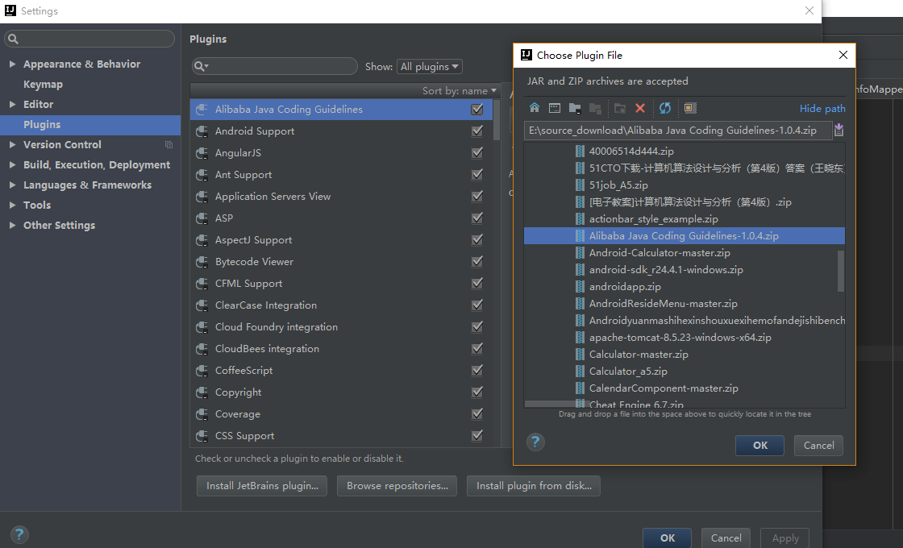Viewport: 903px width, 548px height.
Task: Click the IntelliJ logo in Settings title bar
Action: [10, 10]
